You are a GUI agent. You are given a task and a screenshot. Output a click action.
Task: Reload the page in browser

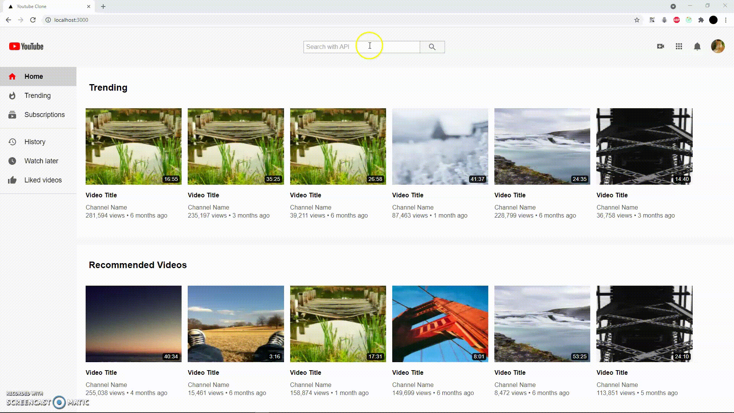[x=33, y=20]
